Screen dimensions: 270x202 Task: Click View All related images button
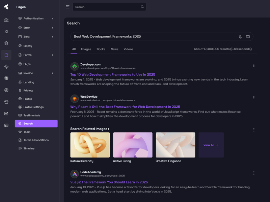click(x=211, y=145)
